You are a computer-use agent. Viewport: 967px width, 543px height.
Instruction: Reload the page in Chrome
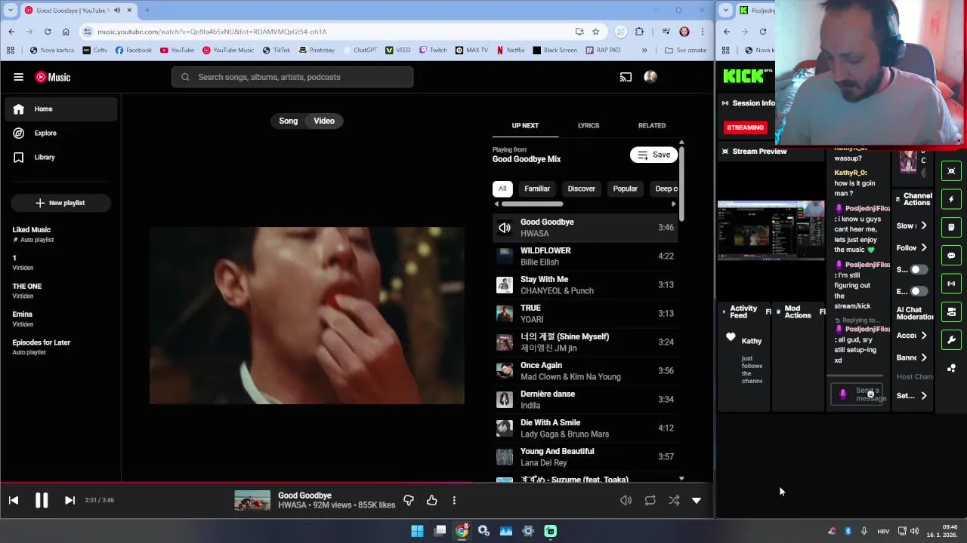(x=48, y=32)
